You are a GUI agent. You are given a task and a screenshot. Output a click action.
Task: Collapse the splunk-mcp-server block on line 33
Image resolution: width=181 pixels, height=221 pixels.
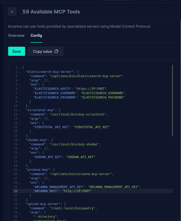[20, 205]
